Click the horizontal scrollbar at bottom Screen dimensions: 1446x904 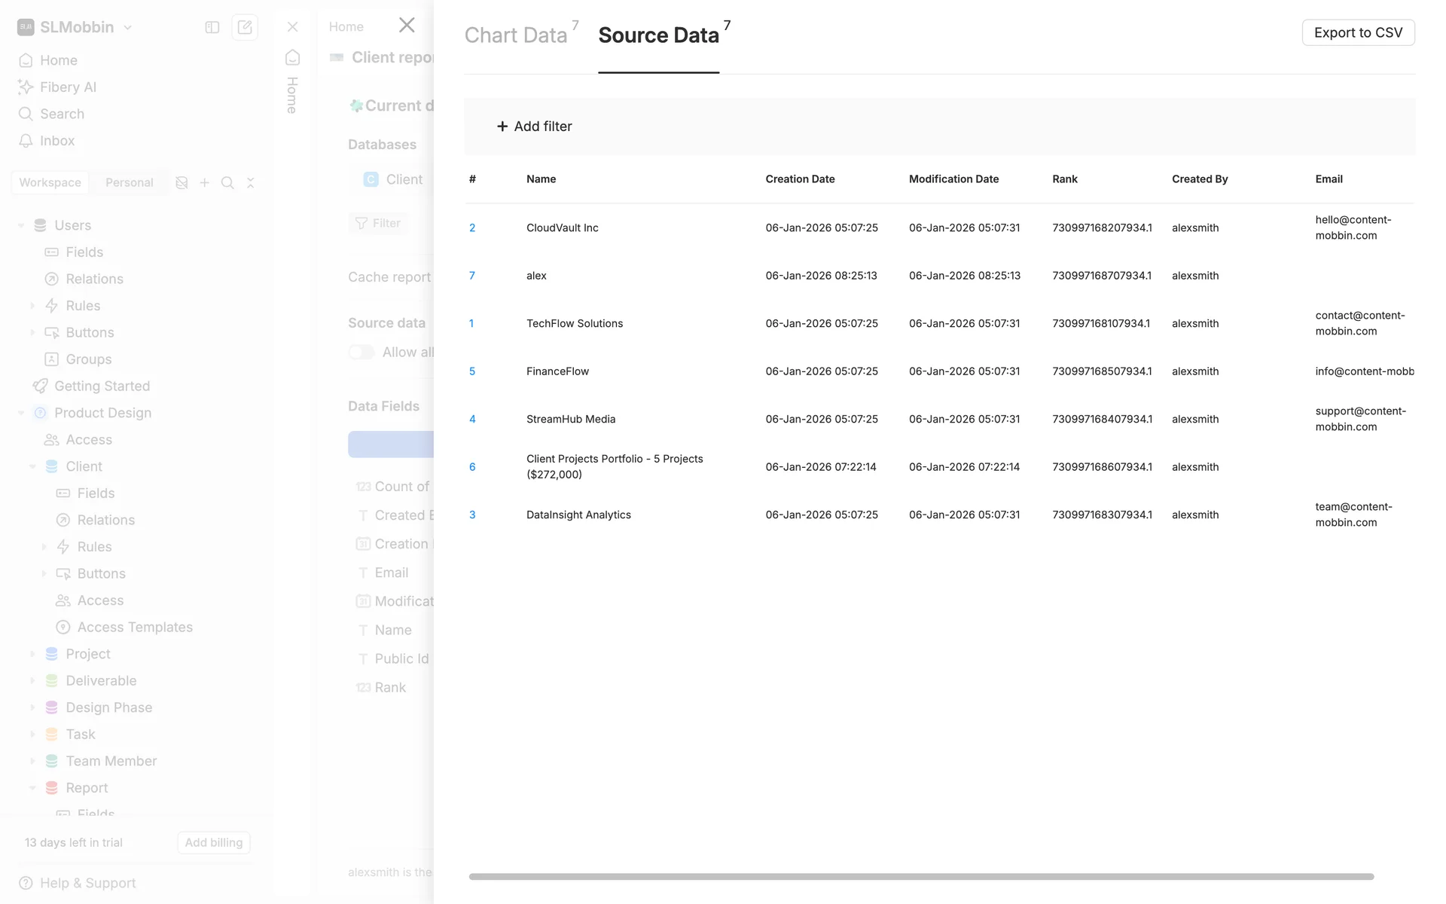[920, 877]
